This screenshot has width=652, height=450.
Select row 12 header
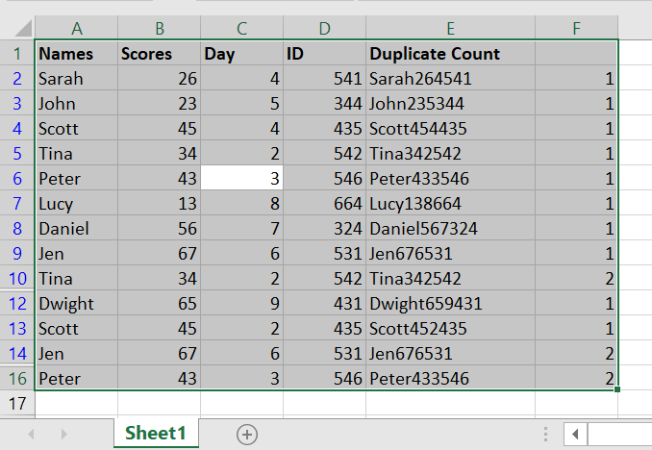17,303
